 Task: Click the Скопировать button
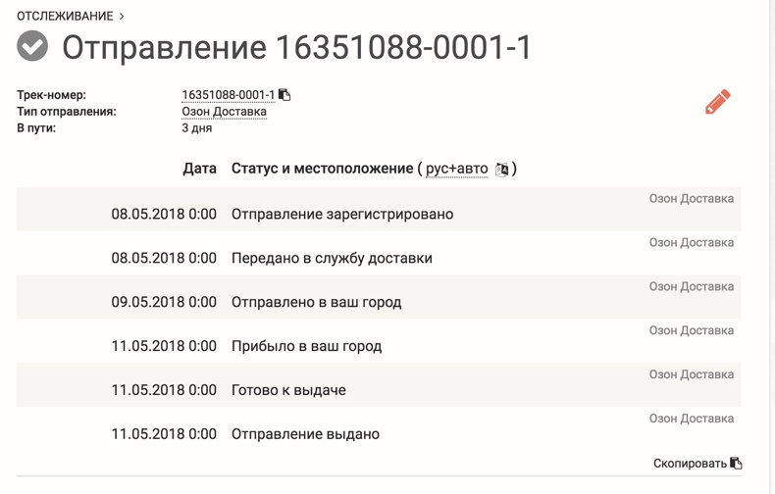pyautogui.click(x=690, y=464)
